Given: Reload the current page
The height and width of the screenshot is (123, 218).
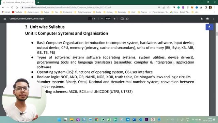Looking at the screenshot, I should 12,8.
